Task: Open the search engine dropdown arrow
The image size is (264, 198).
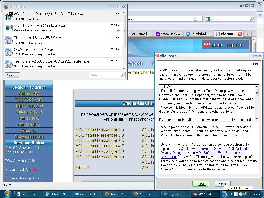Action: (x=211, y=19)
